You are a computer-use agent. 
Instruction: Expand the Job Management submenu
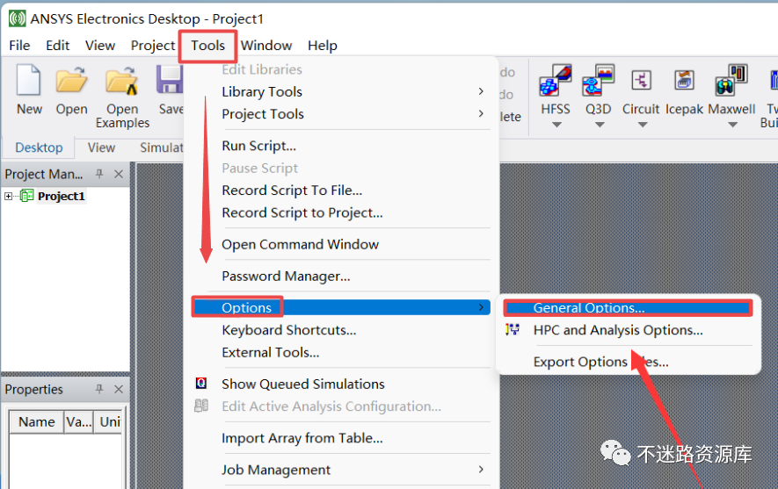[481, 469]
